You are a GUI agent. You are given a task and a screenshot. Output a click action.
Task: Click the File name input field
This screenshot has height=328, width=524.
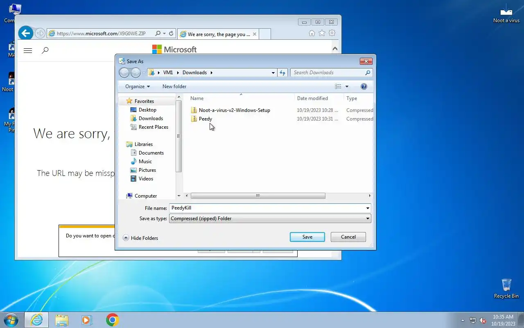(x=267, y=208)
